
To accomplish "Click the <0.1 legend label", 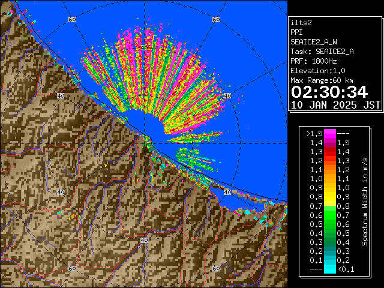I will tap(346, 269).
